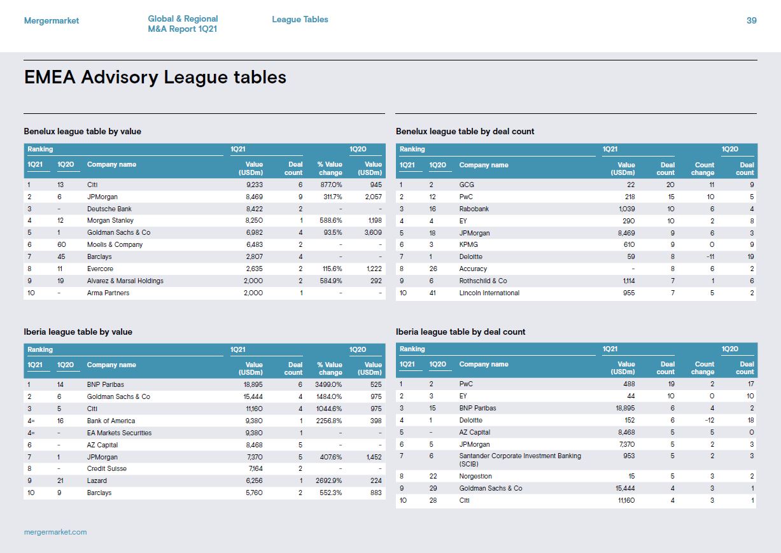Viewport: 781px width, 553px height.
Task: Select Accuracy in Benelux deal count table
Action: (473, 269)
